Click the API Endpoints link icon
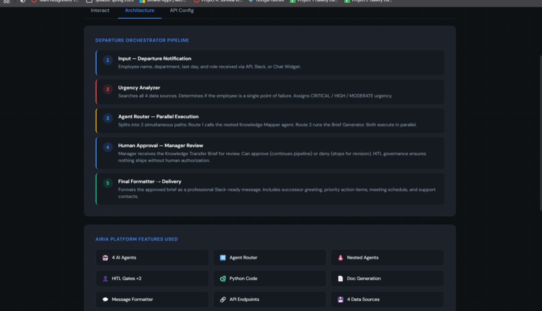The height and width of the screenshot is (311, 542). point(223,300)
